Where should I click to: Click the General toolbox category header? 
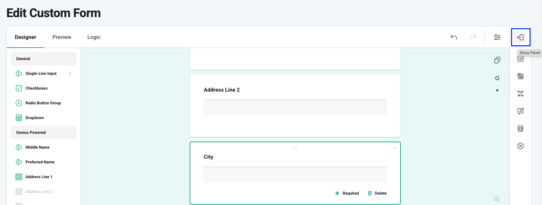tap(44, 59)
